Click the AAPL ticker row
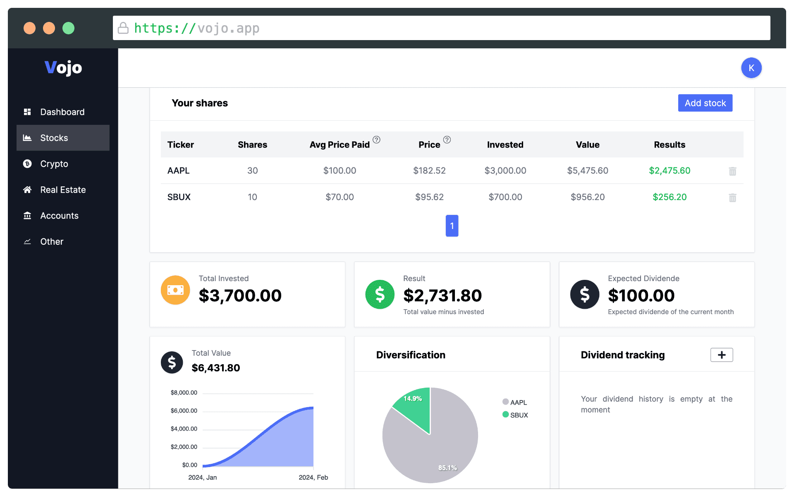 (179, 171)
